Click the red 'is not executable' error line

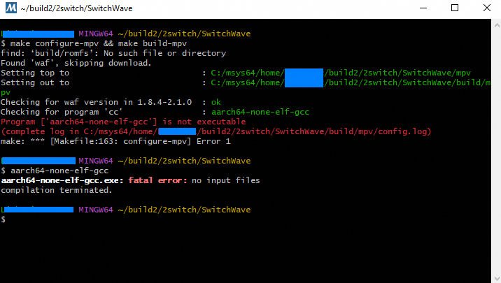(x=123, y=122)
